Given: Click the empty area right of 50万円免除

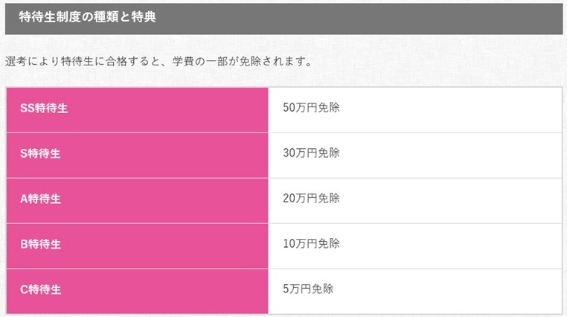Looking at the screenshot, I should [450, 110].
